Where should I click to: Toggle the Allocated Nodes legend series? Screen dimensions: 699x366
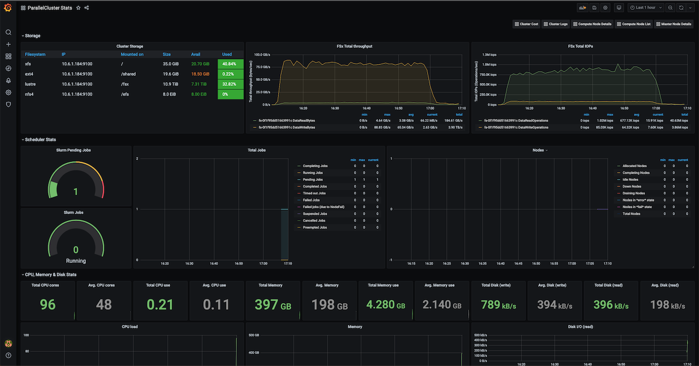pos(635,166)
